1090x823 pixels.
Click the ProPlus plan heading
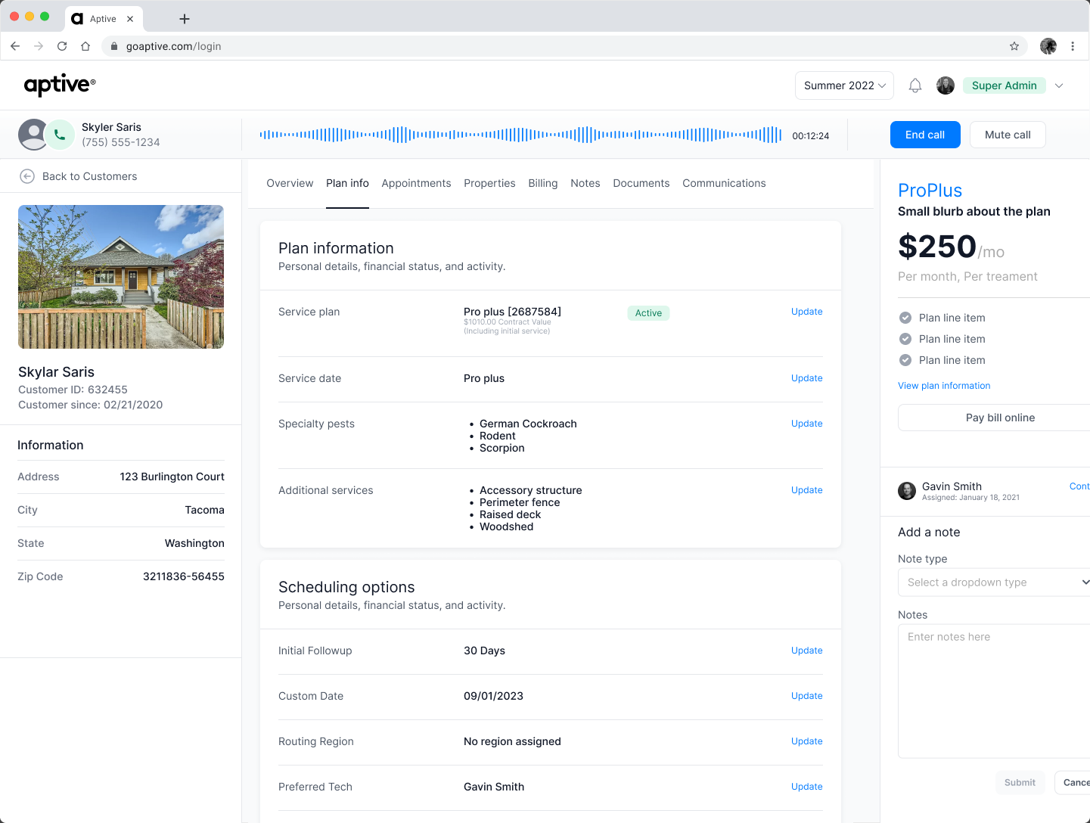930,191
